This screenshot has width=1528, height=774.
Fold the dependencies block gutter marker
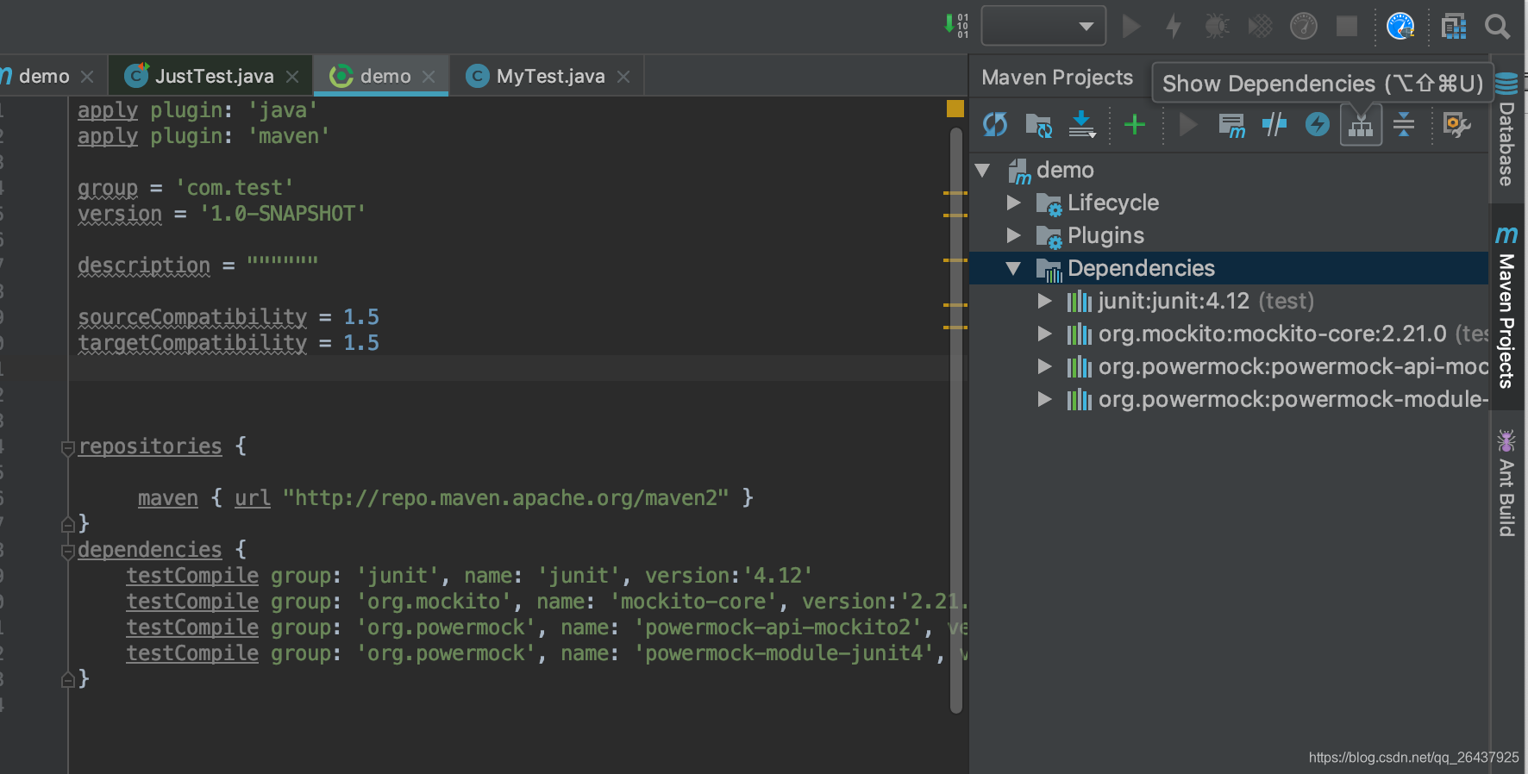(x=67, y=551)
